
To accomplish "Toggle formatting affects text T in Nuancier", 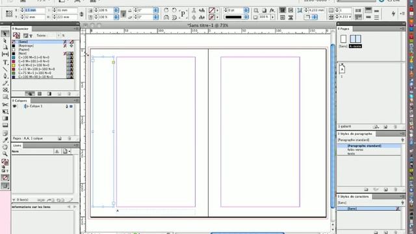I will pos(31,36).
